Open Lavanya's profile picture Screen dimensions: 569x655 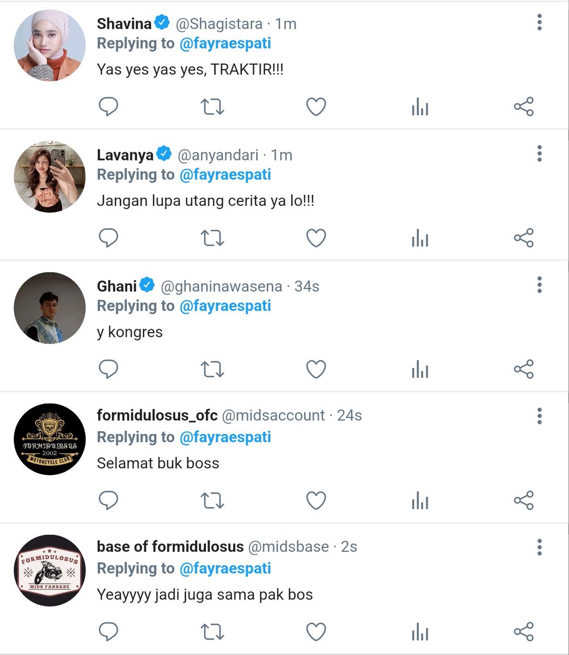coord(50,176)
